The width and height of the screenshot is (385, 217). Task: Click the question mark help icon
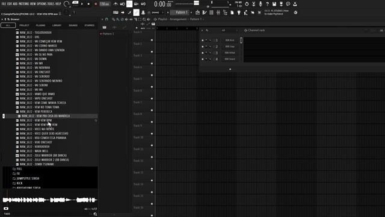[267, 4]
